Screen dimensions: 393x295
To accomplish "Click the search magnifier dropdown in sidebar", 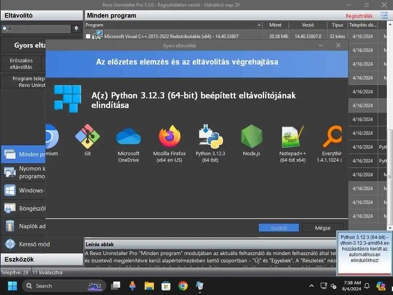I will [x=7, y=29].
